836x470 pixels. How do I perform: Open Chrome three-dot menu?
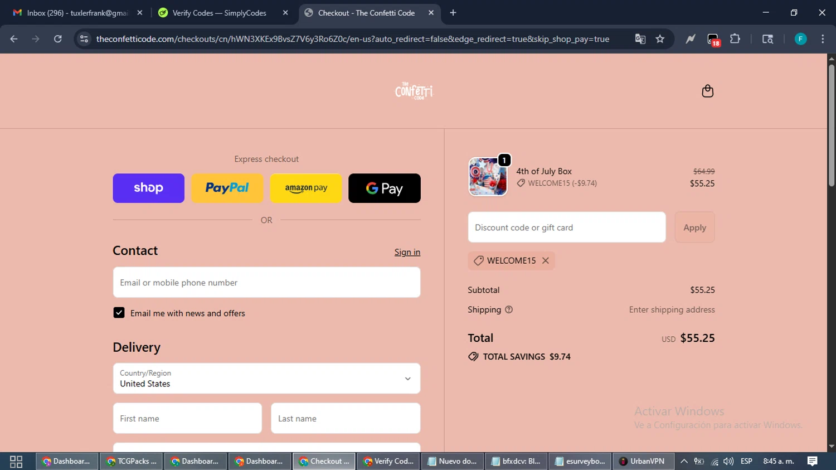coord(823,39)
